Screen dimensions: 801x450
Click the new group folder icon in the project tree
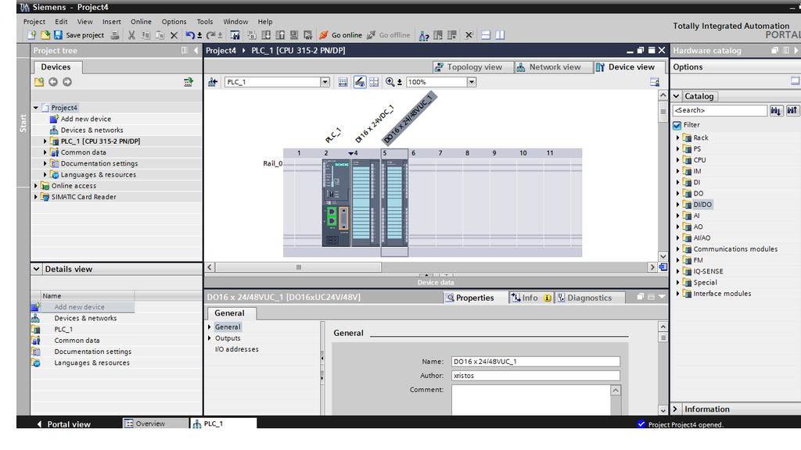click(39, 81)
